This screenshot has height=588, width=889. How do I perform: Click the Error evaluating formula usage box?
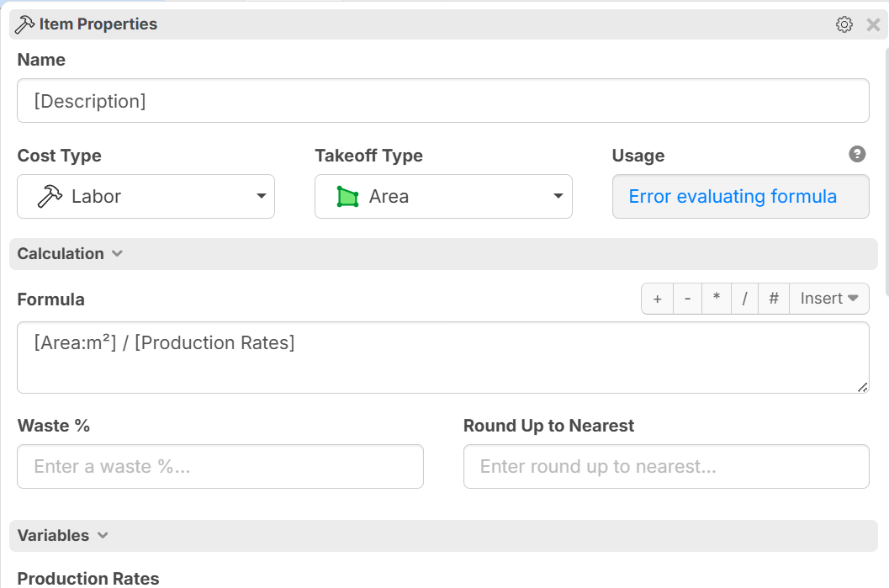tap(740, 197)
